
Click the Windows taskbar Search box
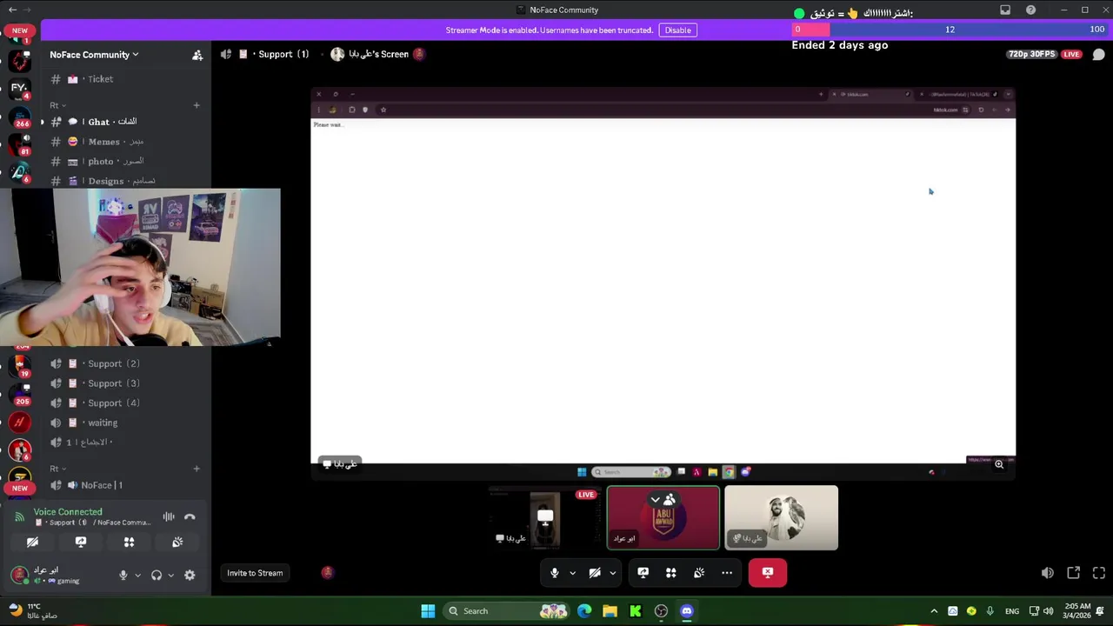(x=508, y=611)
